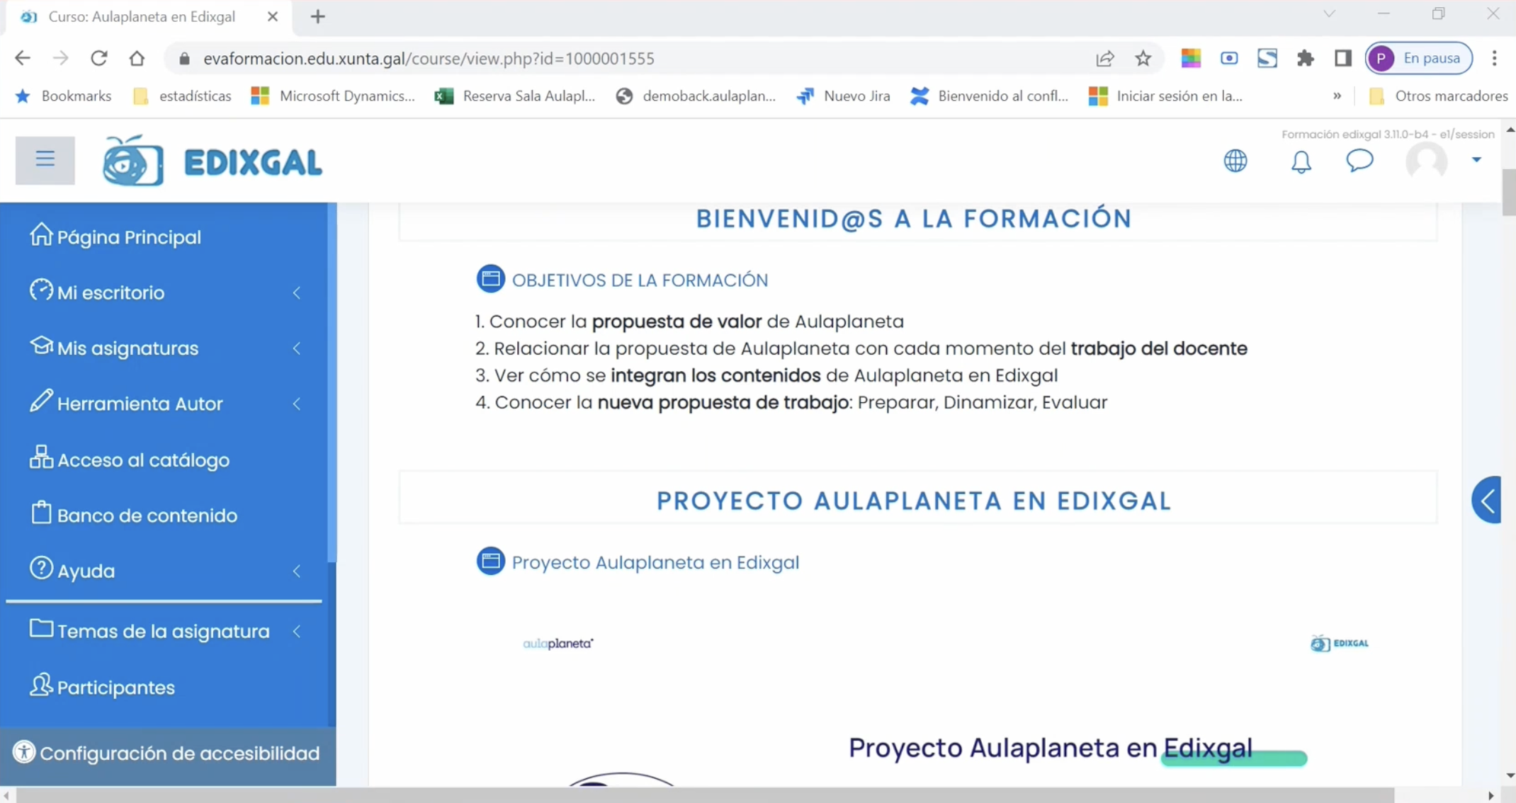Image resolution: width=1516 pixels, height=803 pixels.
Task: Show the right drawer with blue arrow tab
Action: 1487,501
